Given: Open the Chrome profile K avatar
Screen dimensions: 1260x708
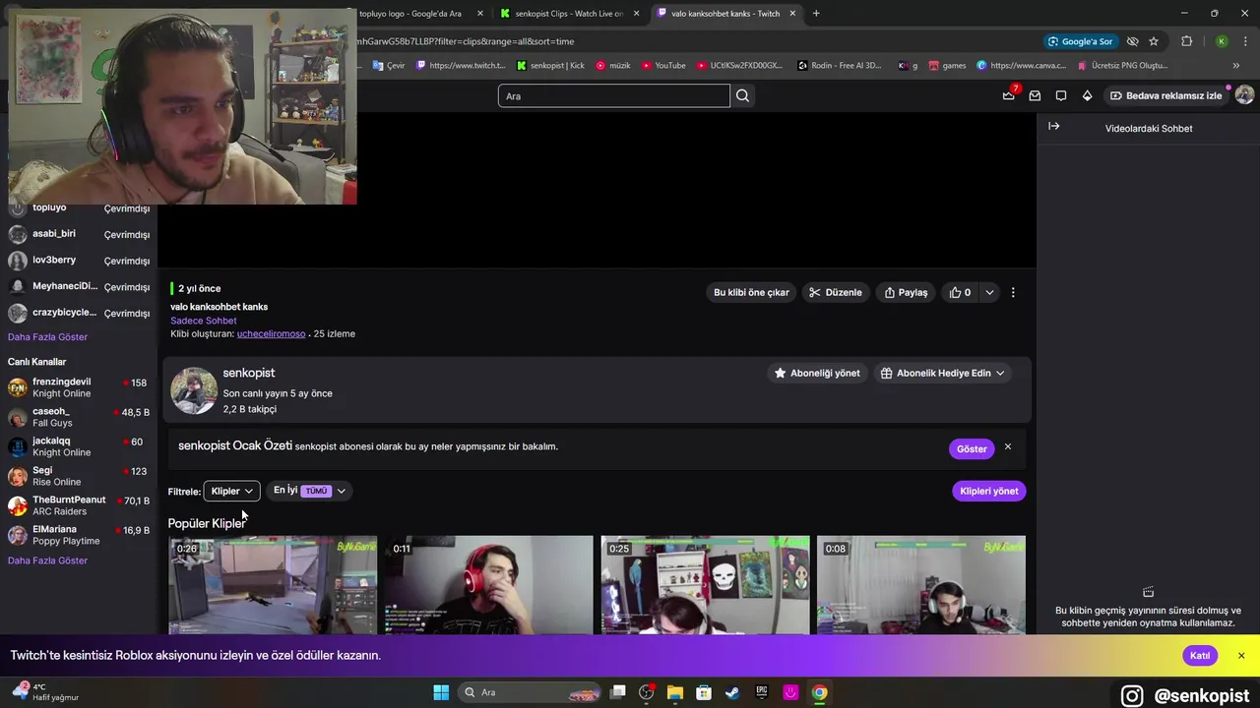Looking at the screenshot, I should coord(1222,41).
